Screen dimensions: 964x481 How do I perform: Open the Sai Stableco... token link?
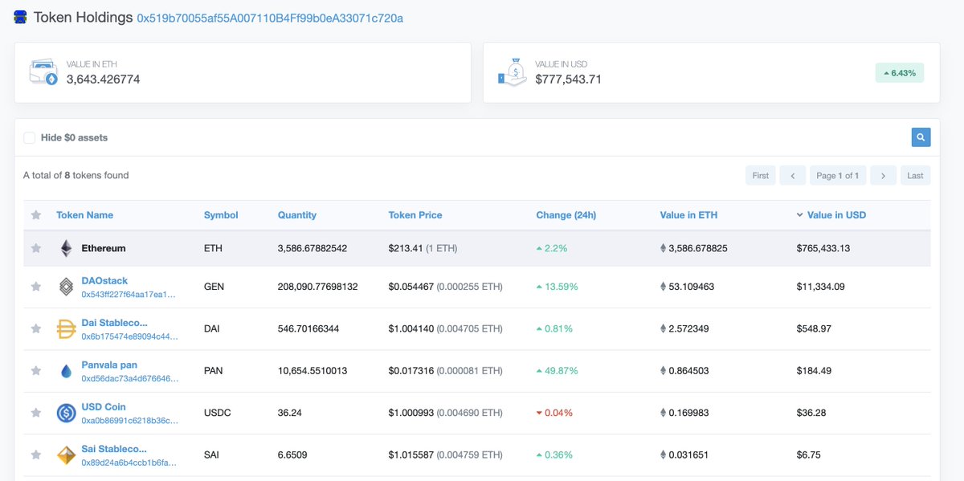[114, 449]
